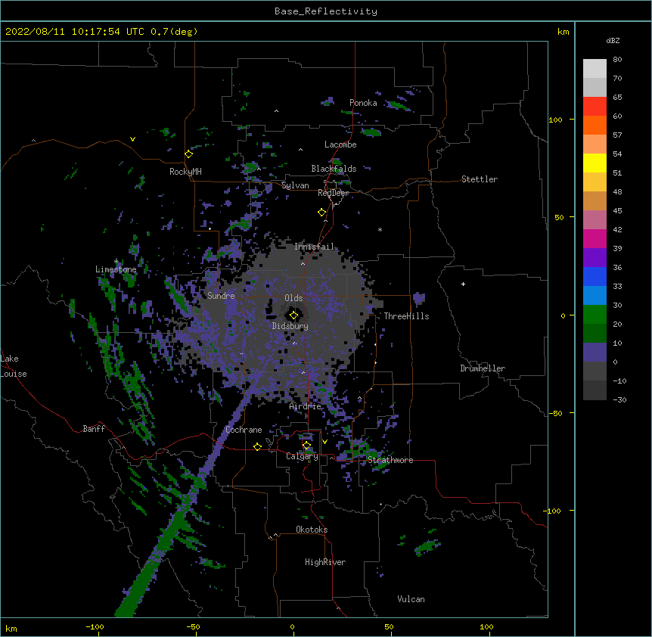Click the Calgary city label

coord(302,456)
